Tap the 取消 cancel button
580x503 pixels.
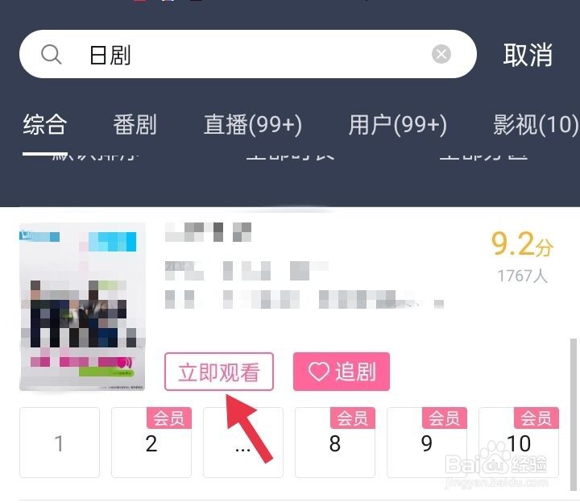tap(528, 55)
